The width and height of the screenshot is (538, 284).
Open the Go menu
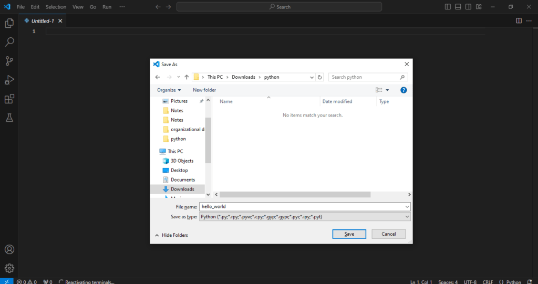pyautogui.click(x=93, y=7)
